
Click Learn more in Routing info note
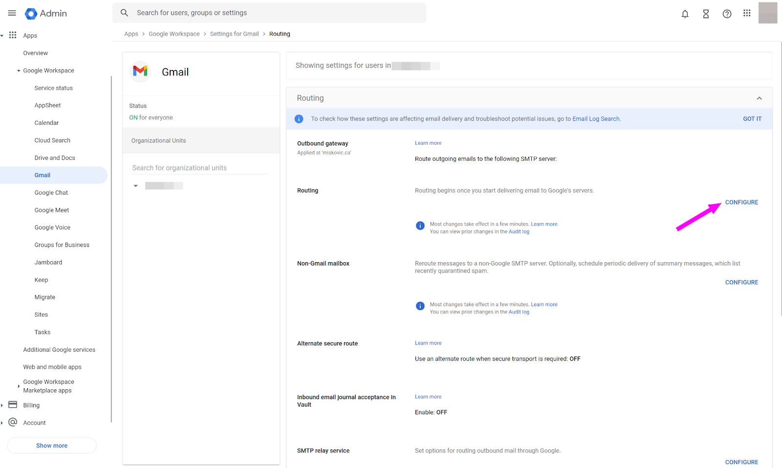tap(544, 224)
